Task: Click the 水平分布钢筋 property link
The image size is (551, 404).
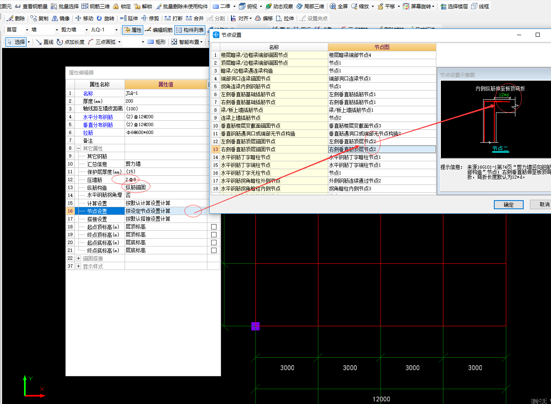Action: coord(98,117)
